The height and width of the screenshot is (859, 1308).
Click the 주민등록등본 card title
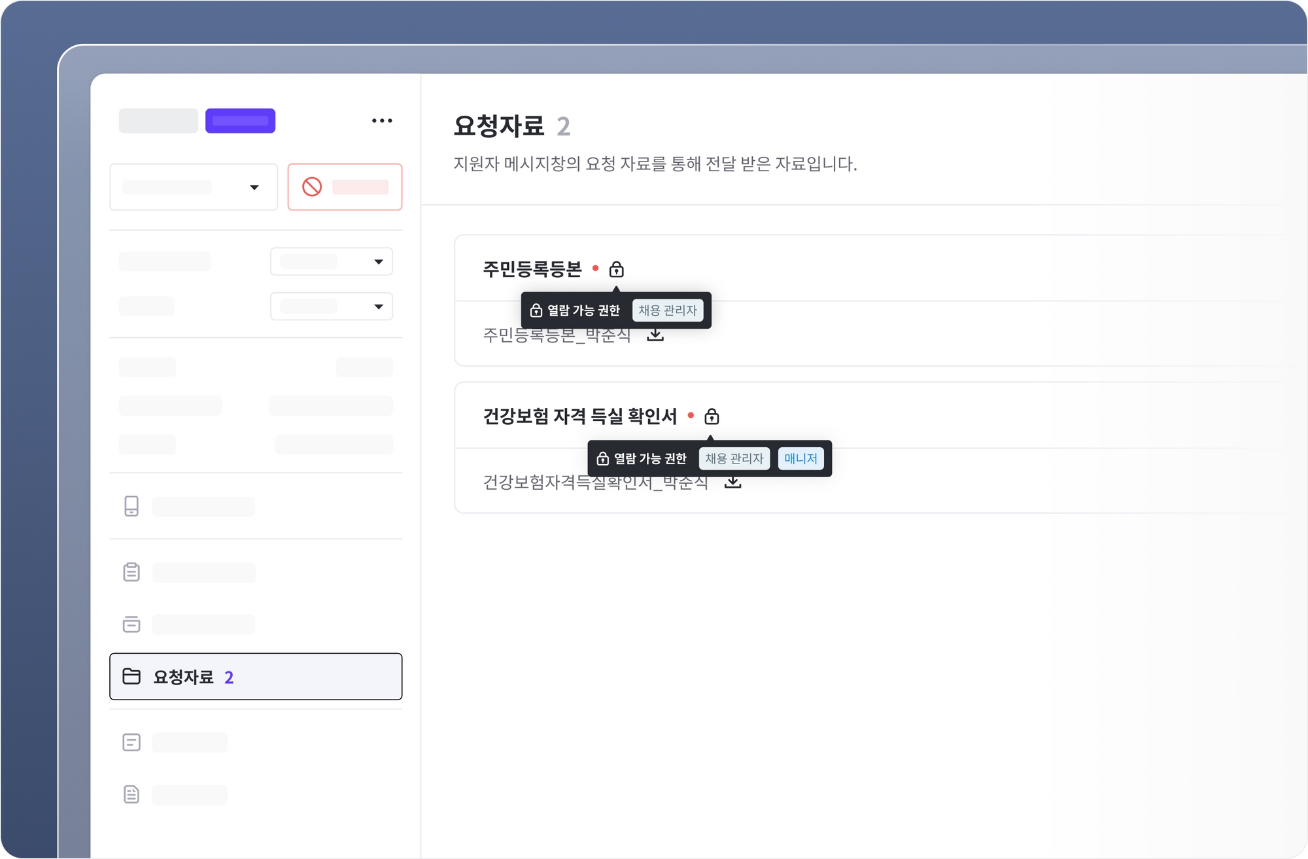click(x=532, y=269)
